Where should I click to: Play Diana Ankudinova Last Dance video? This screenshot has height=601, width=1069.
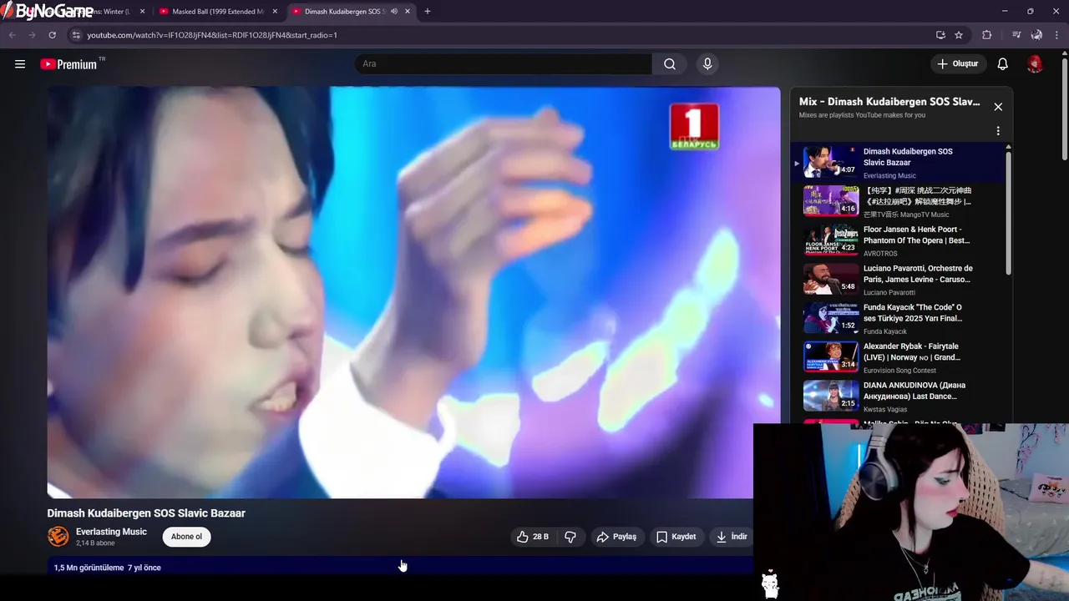[x=899, y=396]
